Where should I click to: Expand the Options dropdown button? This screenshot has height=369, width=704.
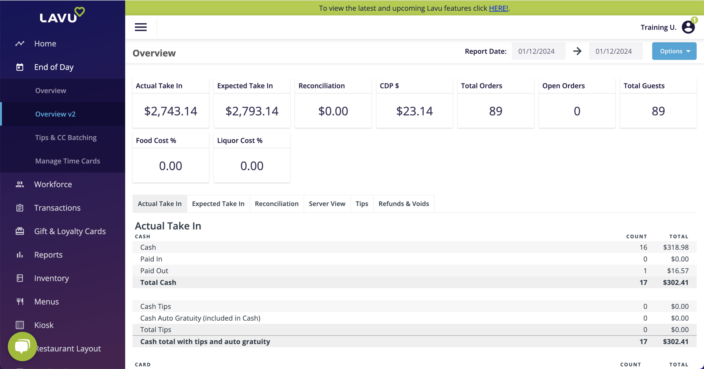pyautogui.click(x=674, y=51)
